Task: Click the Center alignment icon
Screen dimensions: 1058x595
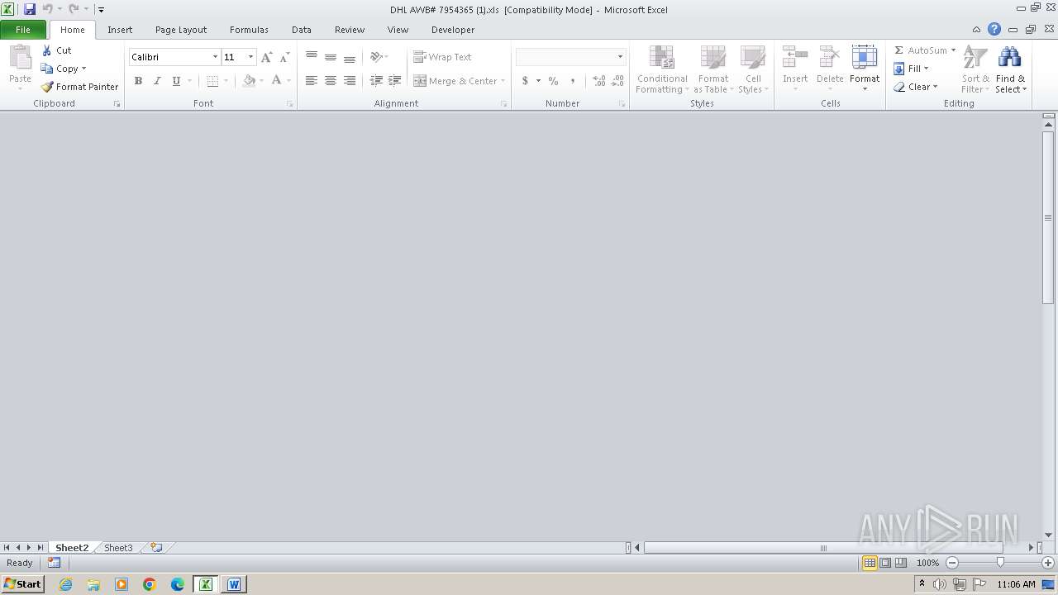Action: (x=331, y=81)
